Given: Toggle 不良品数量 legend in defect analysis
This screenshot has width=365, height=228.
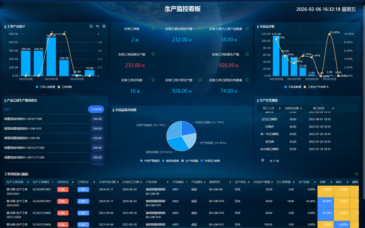Looking at the screenshot, I should pyautogui.click(x=293, y=87).
